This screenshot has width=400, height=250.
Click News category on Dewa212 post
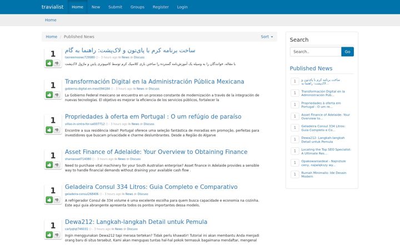(119, 229)
